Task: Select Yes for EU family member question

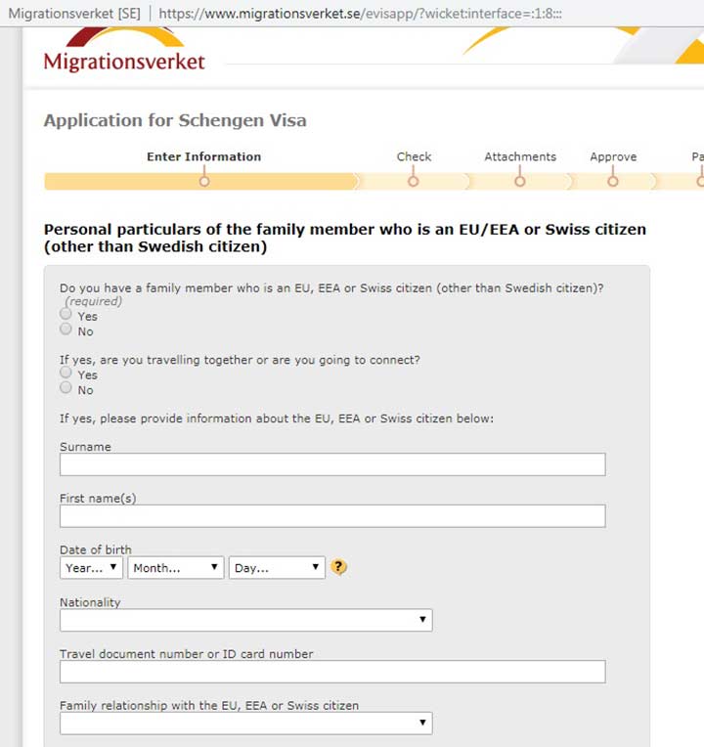Action: (66, 314)
